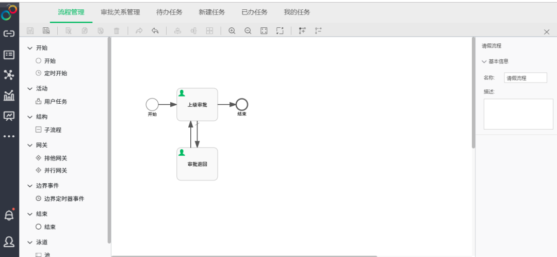The width and height of the screenshot is (557, 257).
Task: Click the 名称 input field
Action: click(x=526, y=78)
